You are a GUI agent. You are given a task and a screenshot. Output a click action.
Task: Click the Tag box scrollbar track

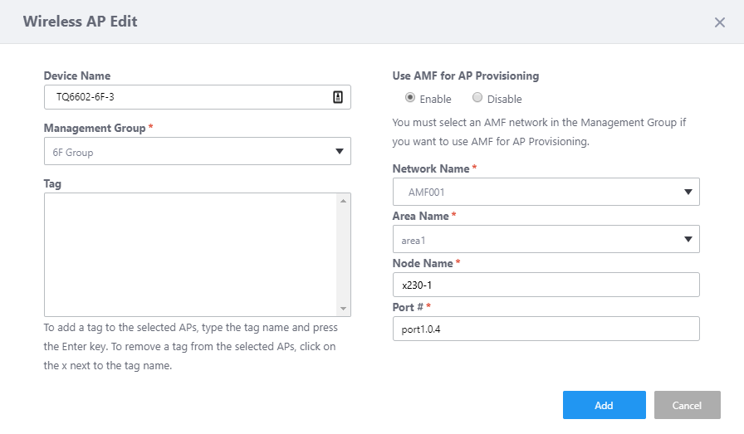click(x=344, y=255)
